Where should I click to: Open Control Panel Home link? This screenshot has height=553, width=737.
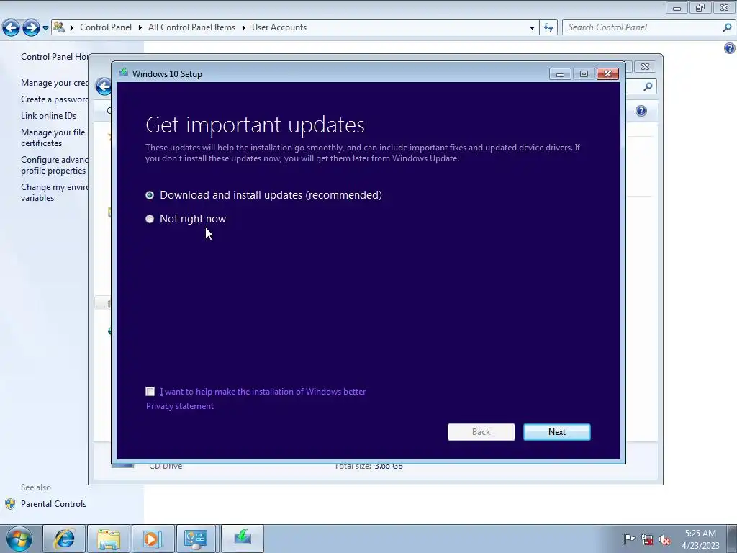[x=55, y=57]
